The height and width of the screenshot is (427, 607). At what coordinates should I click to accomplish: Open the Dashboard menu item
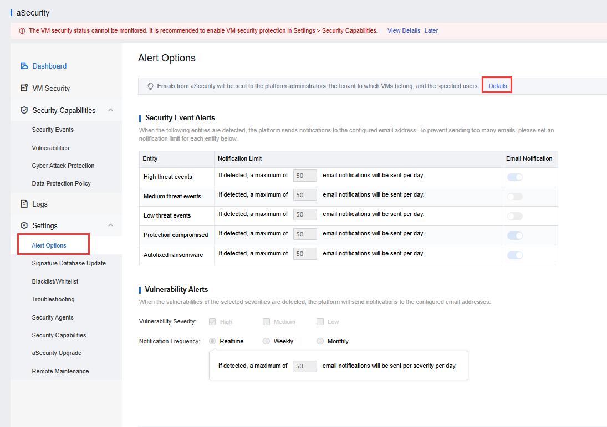pyautogui.click(x=49, y=66)
